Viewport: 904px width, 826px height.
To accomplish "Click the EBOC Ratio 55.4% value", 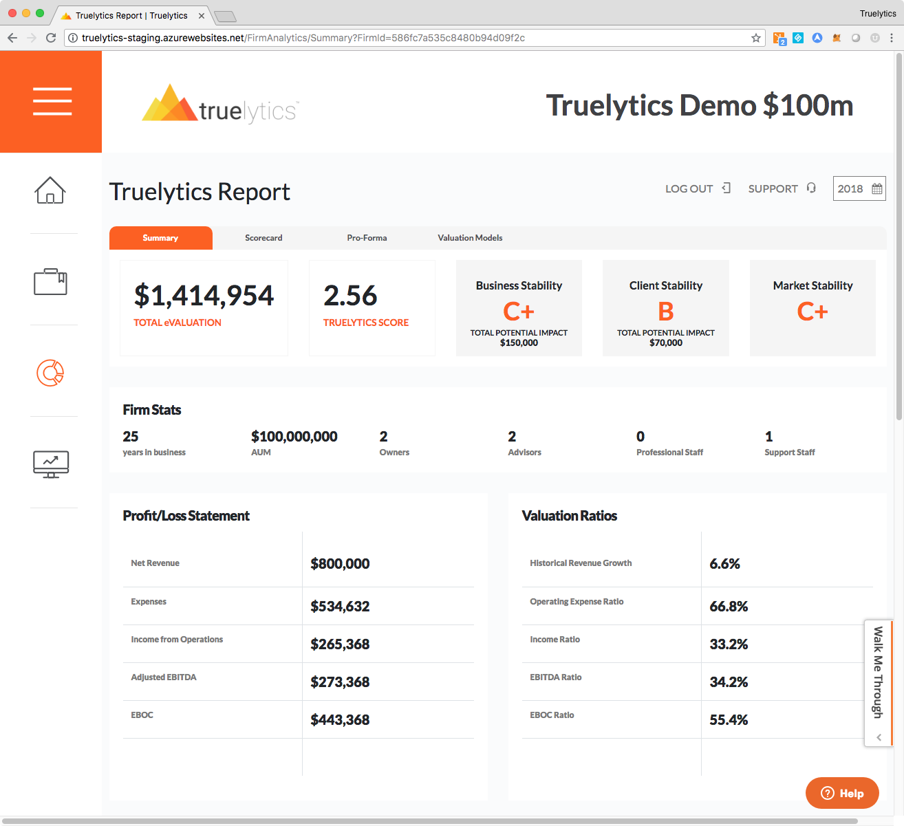I will [x=729, y=720].
